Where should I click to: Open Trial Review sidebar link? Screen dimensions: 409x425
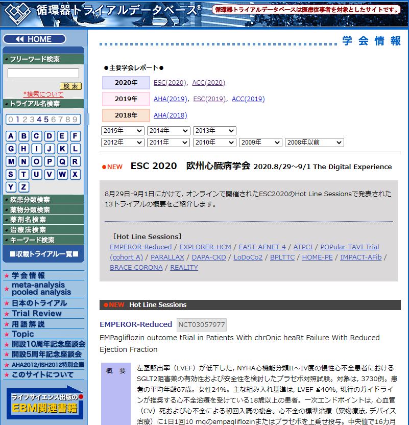(x=37, y=313)
